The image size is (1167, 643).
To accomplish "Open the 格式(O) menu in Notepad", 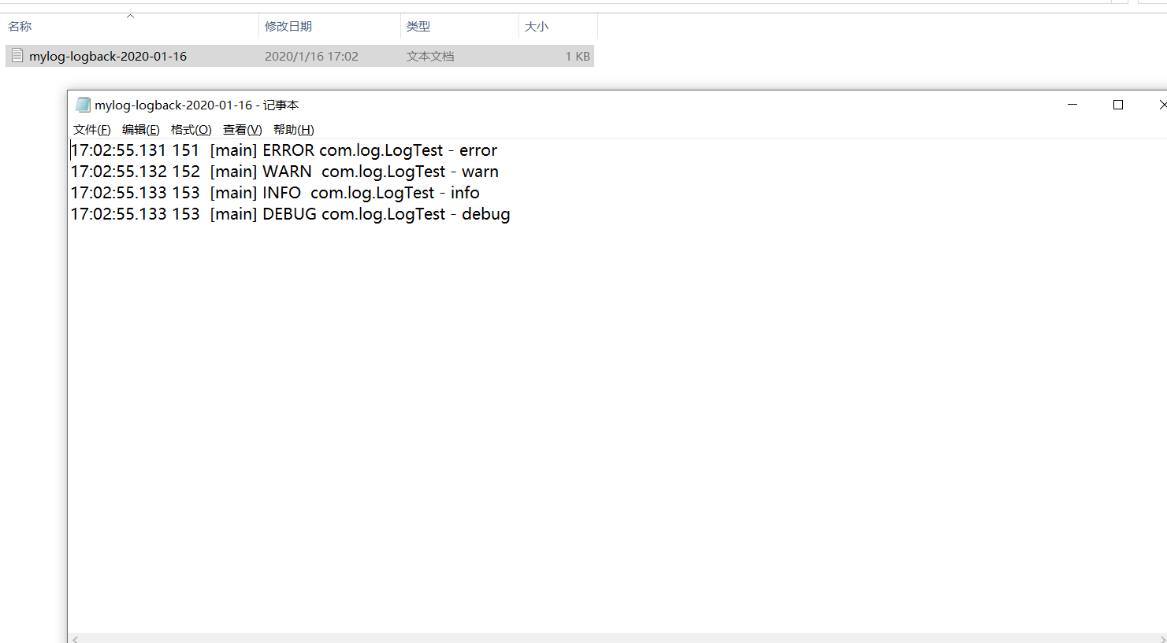I will pyautogui.click(x=191, y=130).
